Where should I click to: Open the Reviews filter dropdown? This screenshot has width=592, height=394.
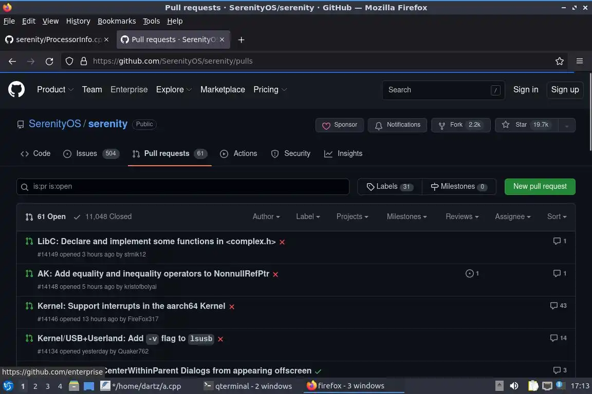coord(462,216)
